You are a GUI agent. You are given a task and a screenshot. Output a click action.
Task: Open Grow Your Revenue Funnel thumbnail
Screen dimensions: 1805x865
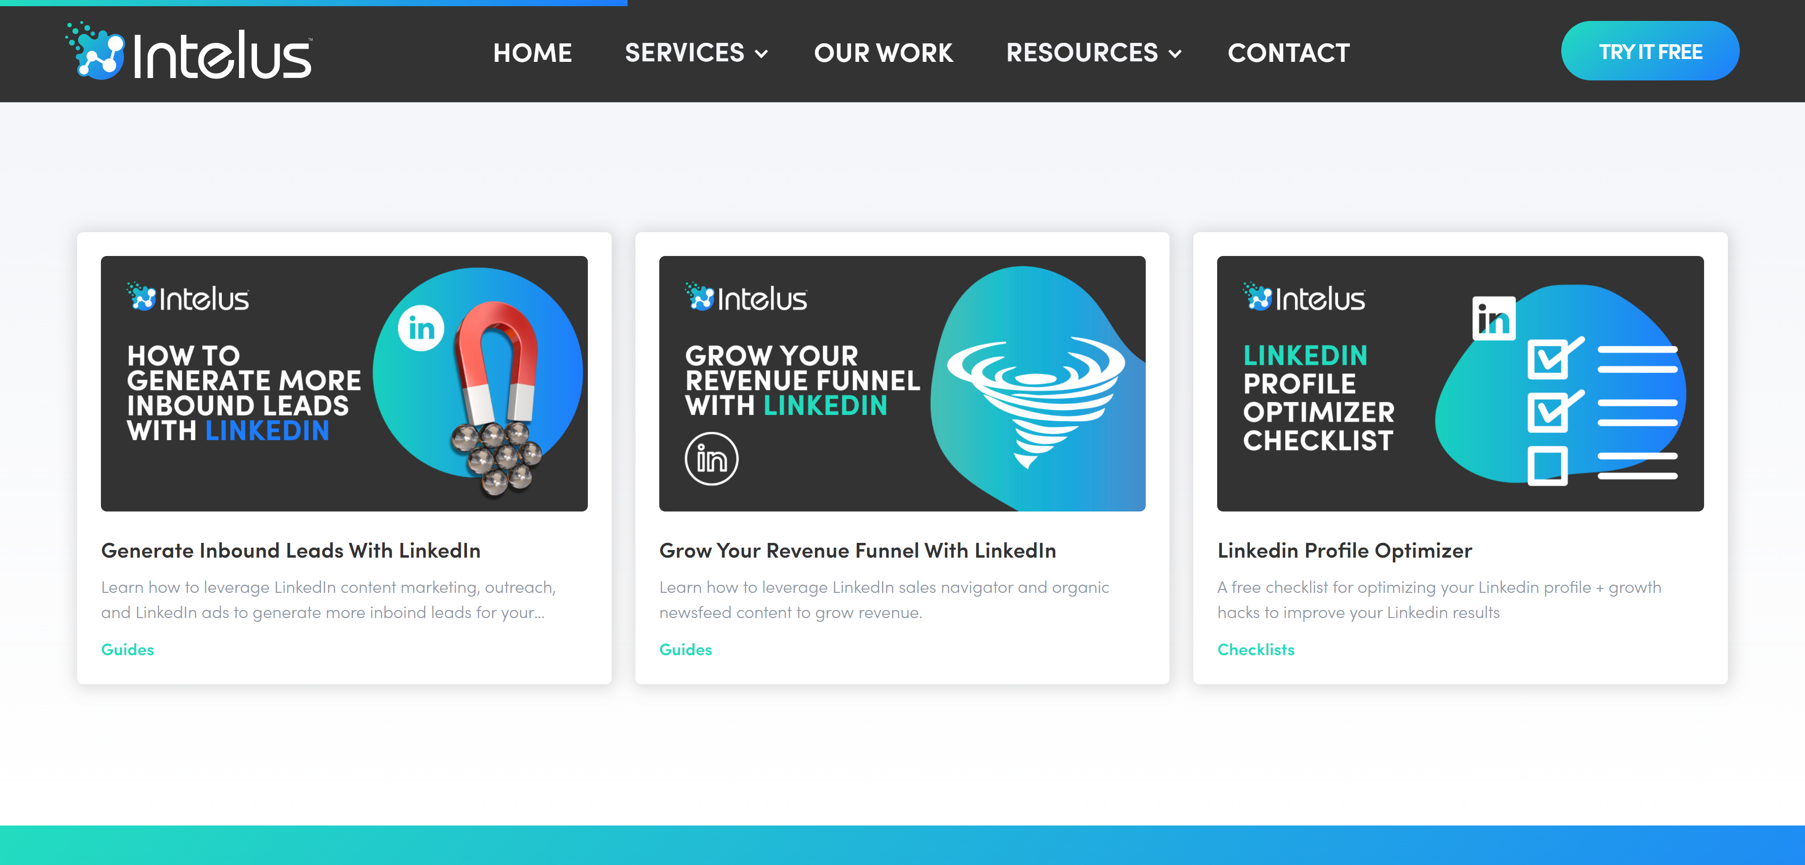point(902,383)
